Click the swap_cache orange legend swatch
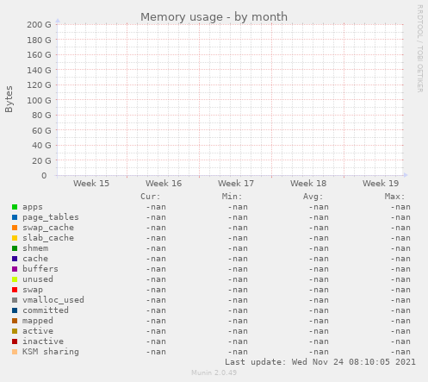 coord(15,228)
